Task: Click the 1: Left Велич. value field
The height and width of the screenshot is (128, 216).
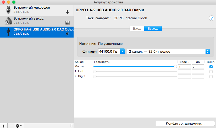Action: pyautogui.click(x=184, y=71)
